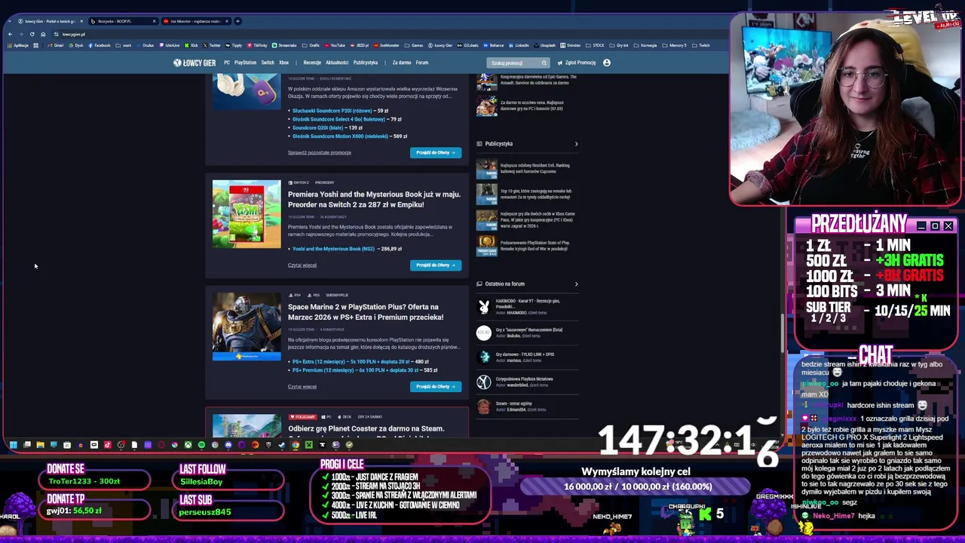Open the Aktualności menu item

[337, 63]
